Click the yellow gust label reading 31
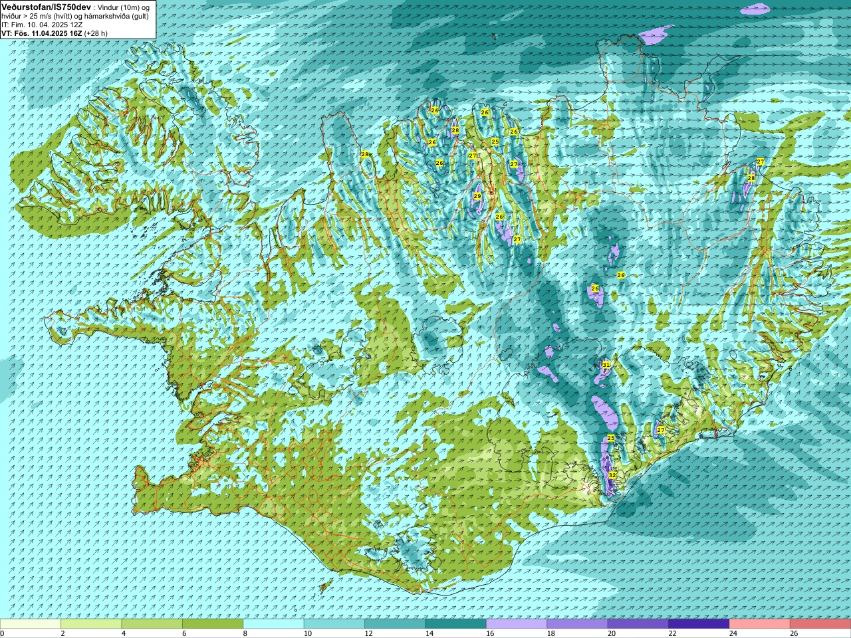 [606, 365]
